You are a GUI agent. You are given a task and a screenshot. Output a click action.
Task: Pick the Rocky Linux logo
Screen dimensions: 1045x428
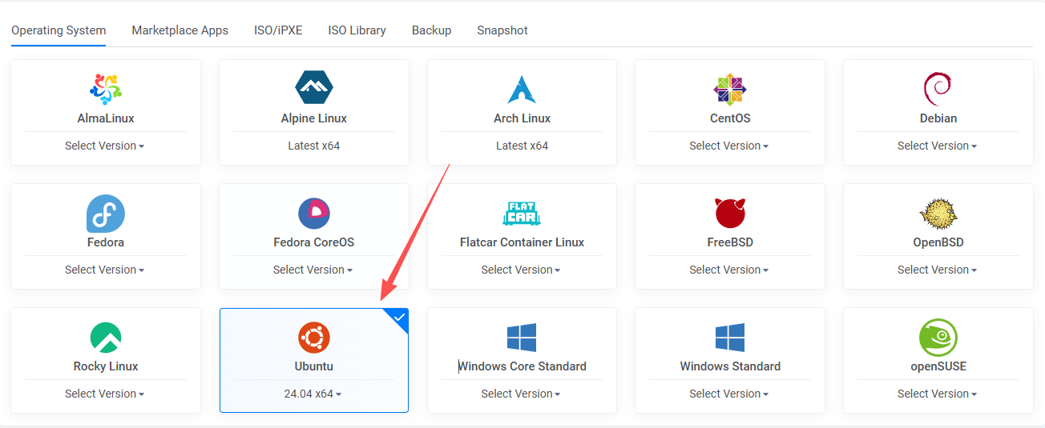105,338
